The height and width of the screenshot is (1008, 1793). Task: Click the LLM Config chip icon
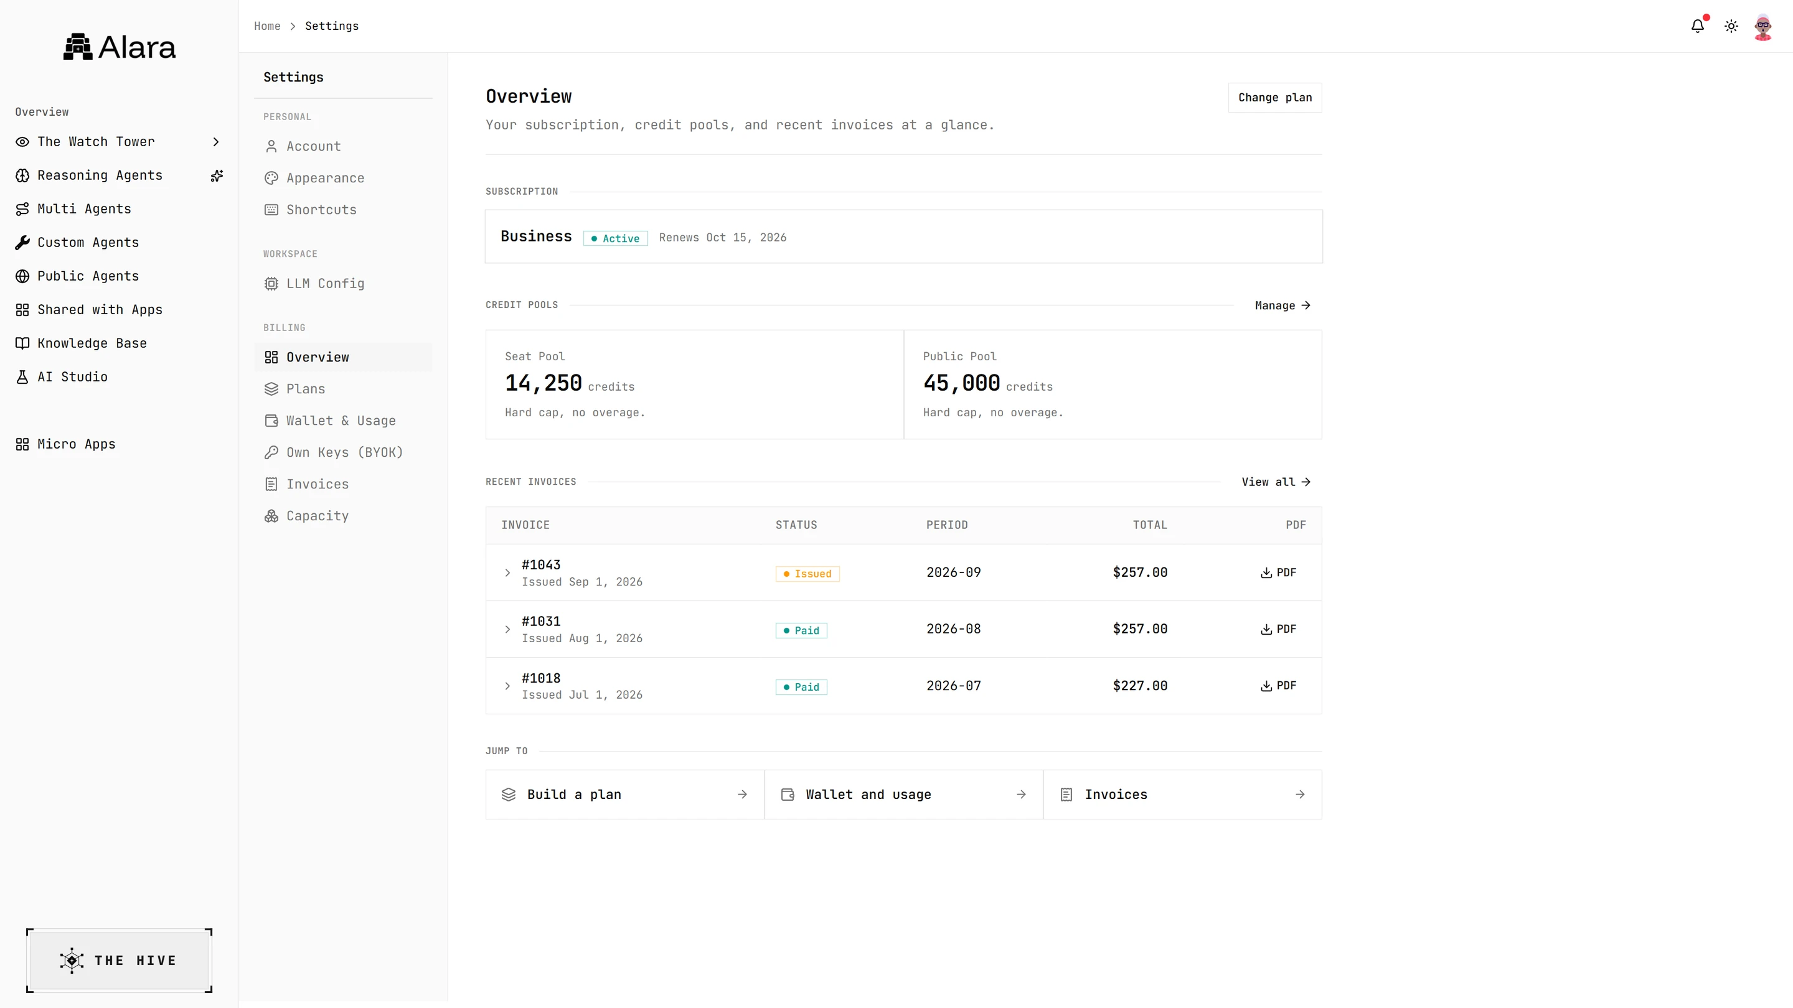pyautogui.click(x=271, y=284)
